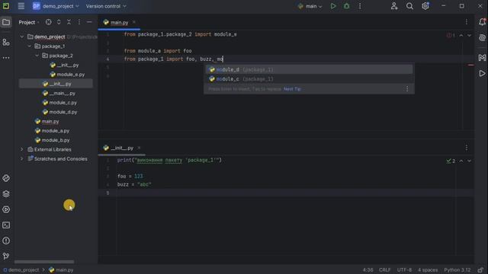
Task: Open __main__.py in package_1
Action: pyautogui.click(x=63, y=93)
